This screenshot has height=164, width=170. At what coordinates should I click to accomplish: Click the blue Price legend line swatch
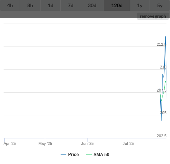coord(63,155)
